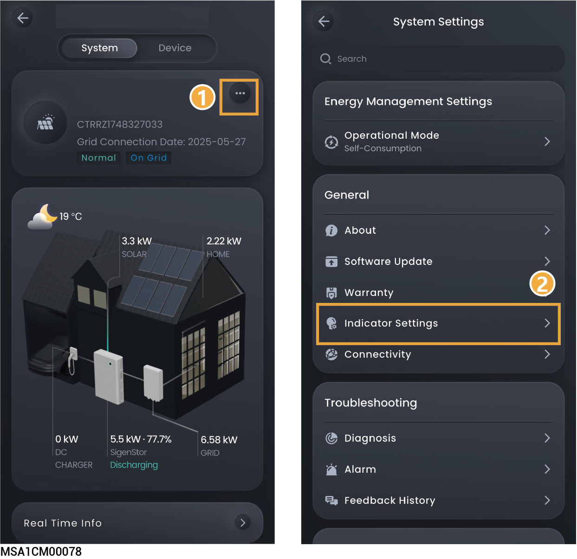Tap the Software Update icon
The width and height of the screenshot is (577, 559).
tap(331, 262)
